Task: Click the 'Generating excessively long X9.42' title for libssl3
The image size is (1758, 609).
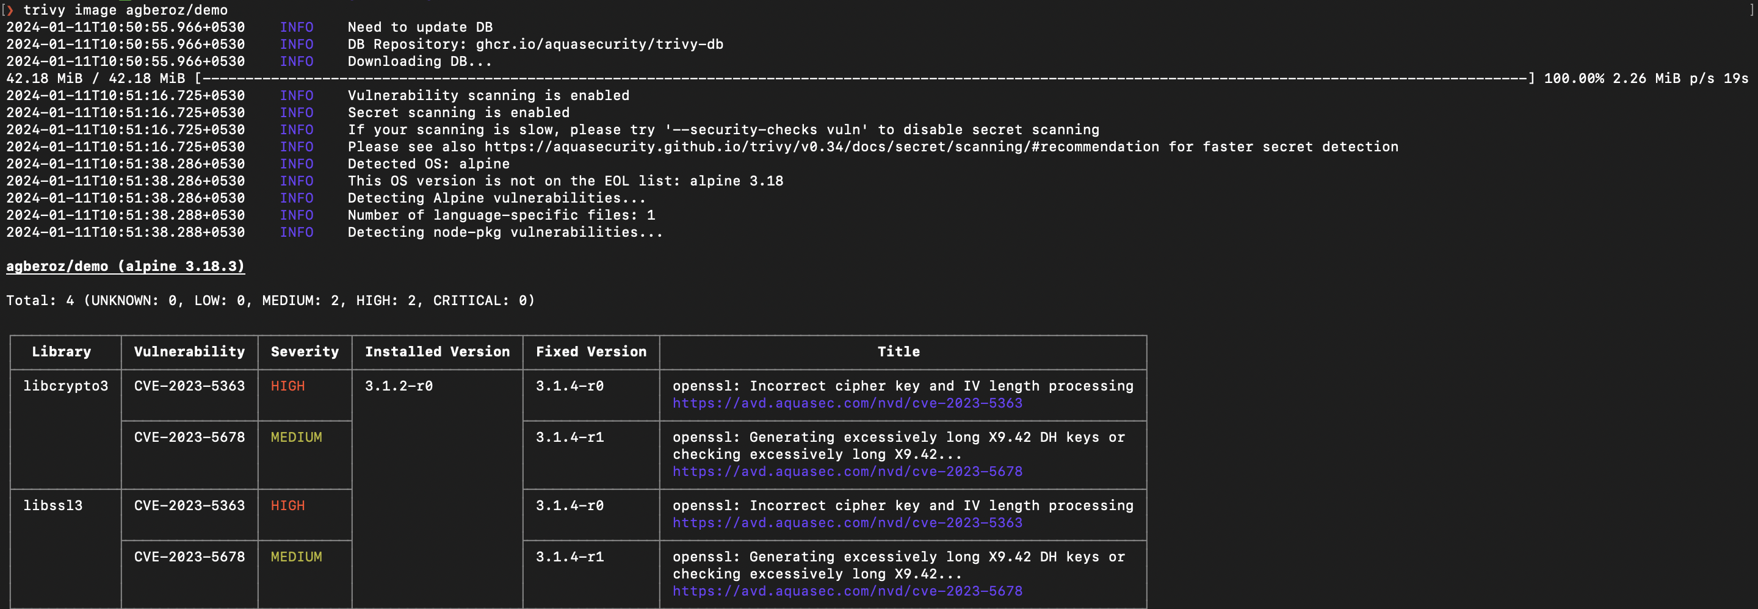Action: [x=899, y=564]
